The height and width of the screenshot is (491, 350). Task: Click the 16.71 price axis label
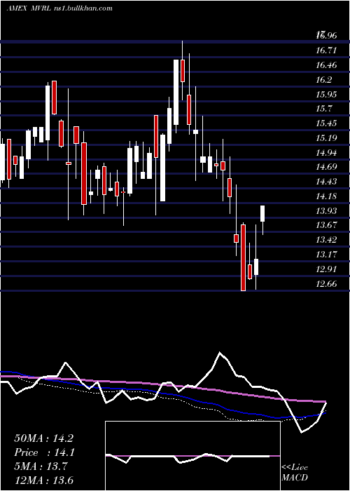(326, 50)
